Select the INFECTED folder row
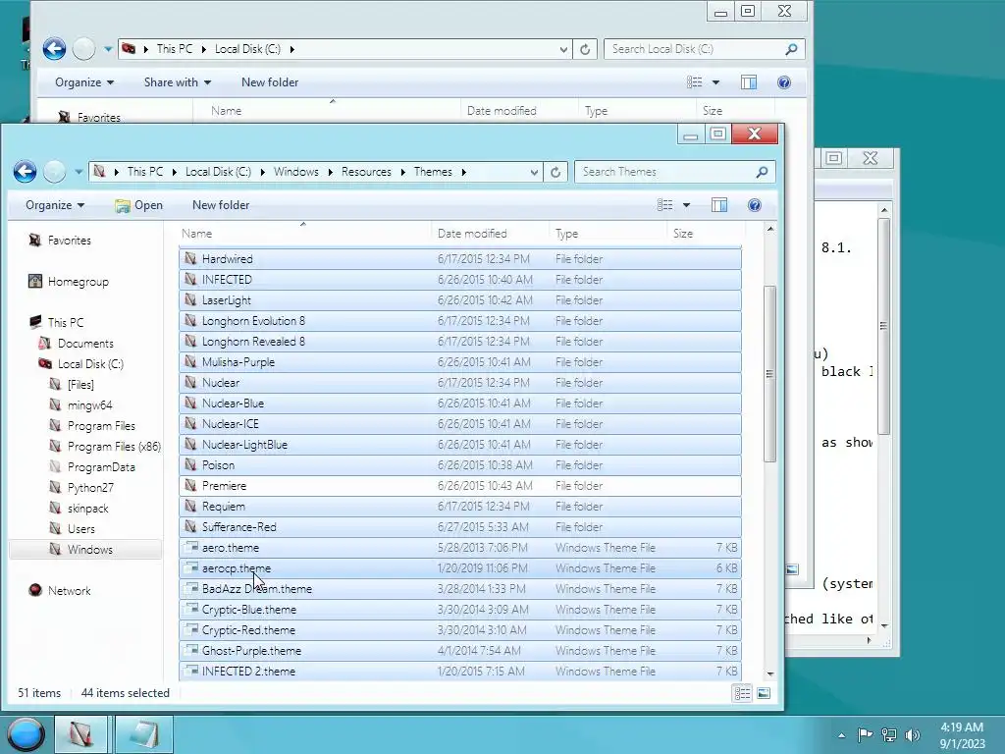The width and height of the screenshot is (1005, 754). click(x=460, y=280)
